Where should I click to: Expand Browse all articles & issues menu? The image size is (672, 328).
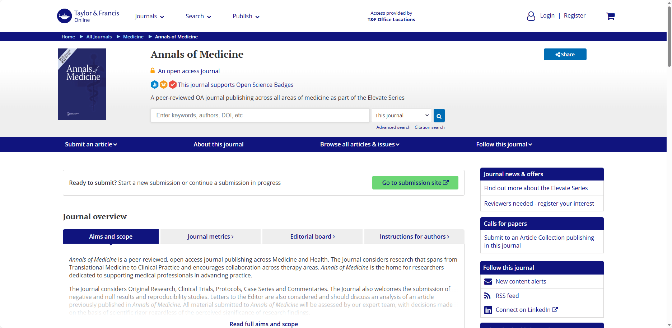tap(360, 144)
